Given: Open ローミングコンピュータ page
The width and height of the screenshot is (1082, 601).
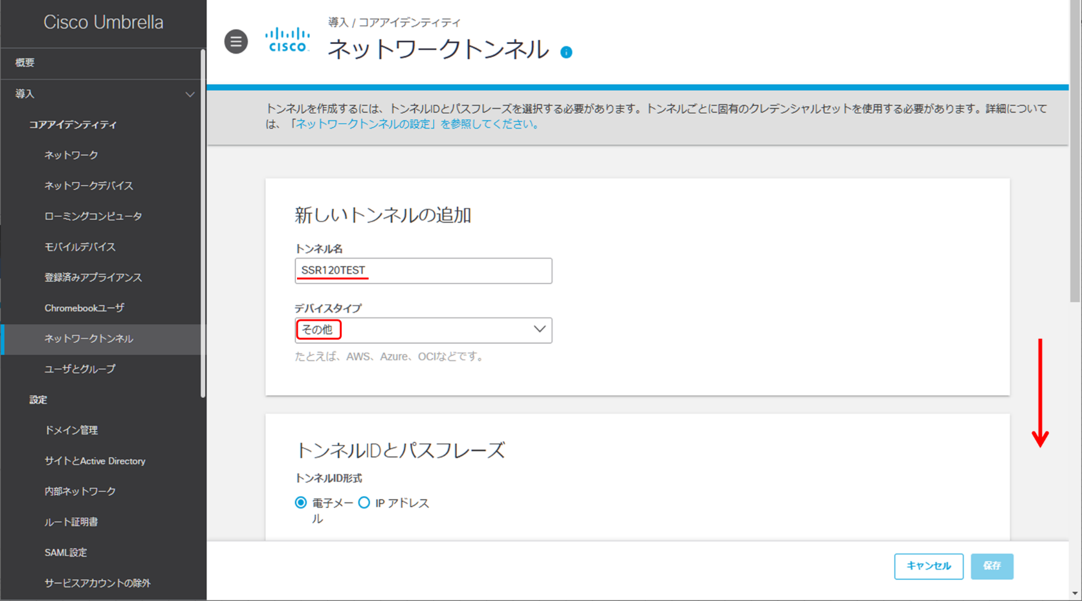Looking at the screenshot, I should coord(93,216).
